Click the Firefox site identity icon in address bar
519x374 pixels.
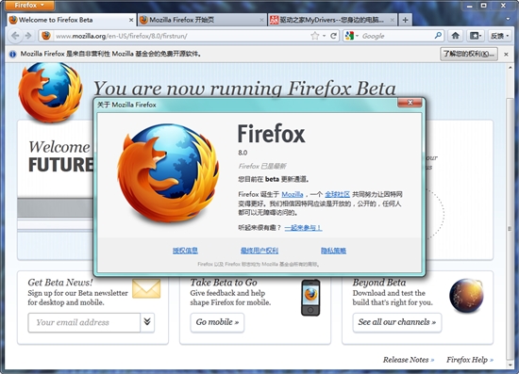point(46,36)
